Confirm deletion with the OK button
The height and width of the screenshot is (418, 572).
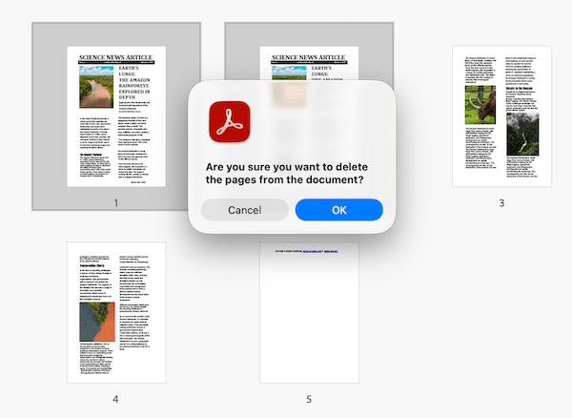pos(338,210)
